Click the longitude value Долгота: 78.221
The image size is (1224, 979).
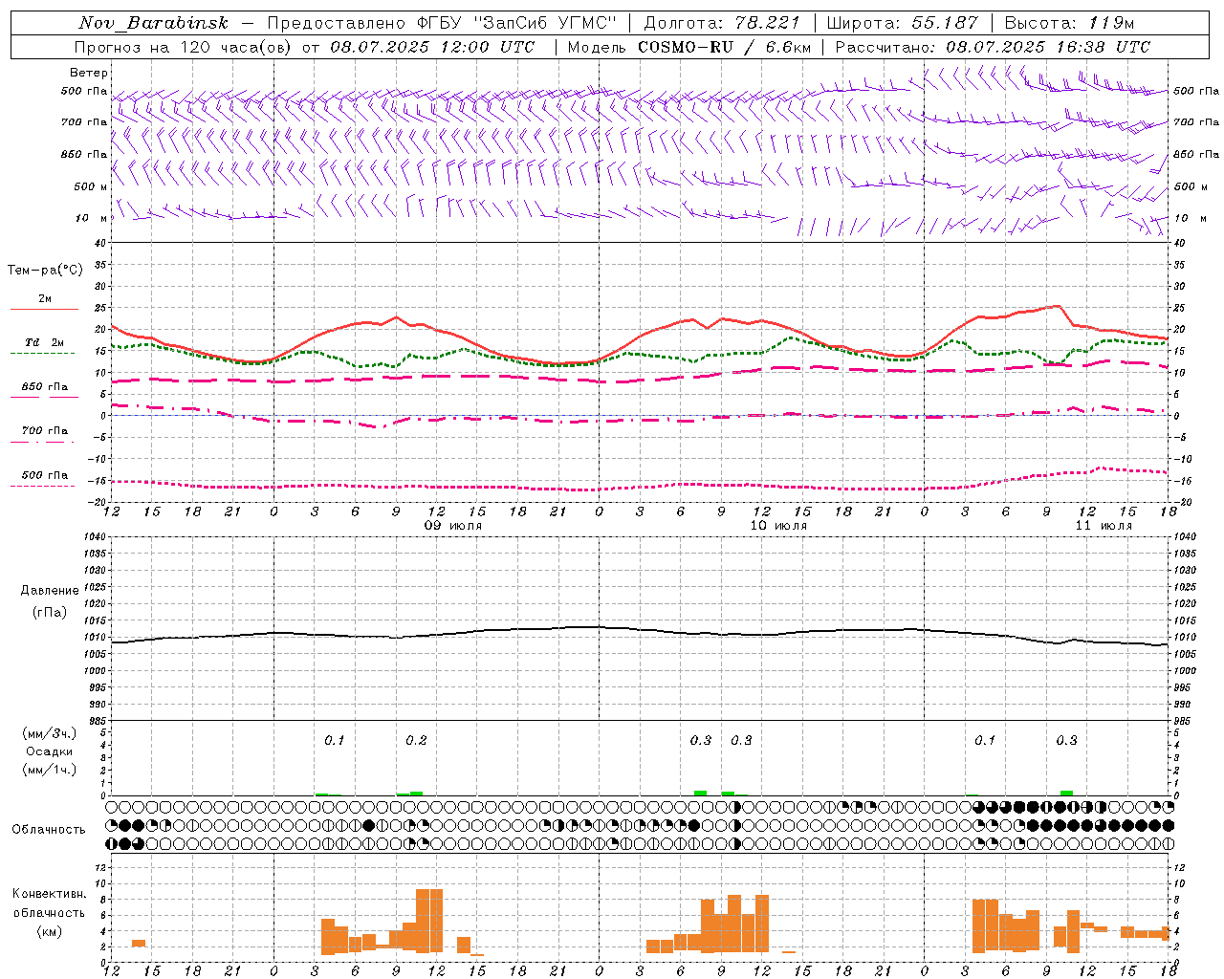pyautogui.click(x=722, y=23)
